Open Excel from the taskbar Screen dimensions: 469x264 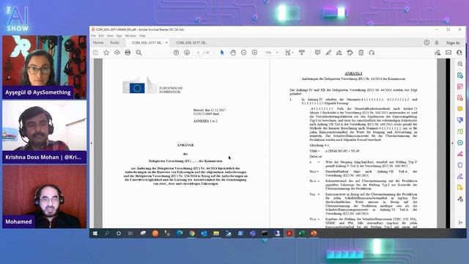(x=301, y=233)
